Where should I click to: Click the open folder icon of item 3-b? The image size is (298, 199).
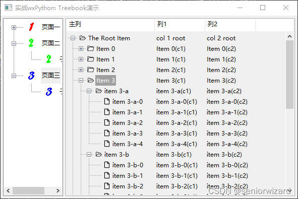99,154
